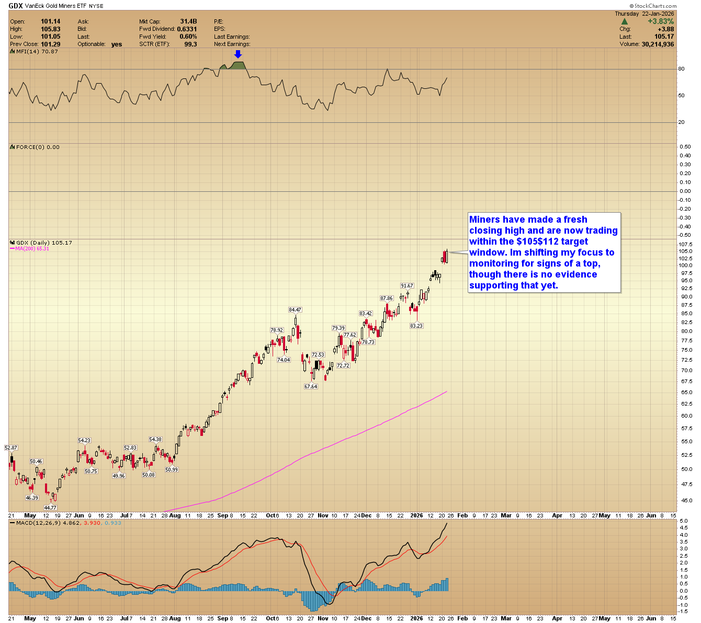Click the Last price 105.17 at top right
Screen dimensions: 701x623
click(x=664, y=37)
